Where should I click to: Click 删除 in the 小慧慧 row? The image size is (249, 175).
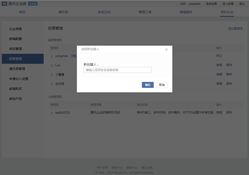tap(229, 74)
